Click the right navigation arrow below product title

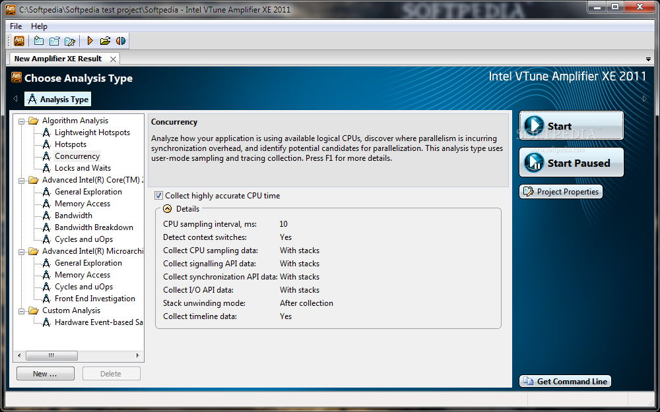pos(644,99)
